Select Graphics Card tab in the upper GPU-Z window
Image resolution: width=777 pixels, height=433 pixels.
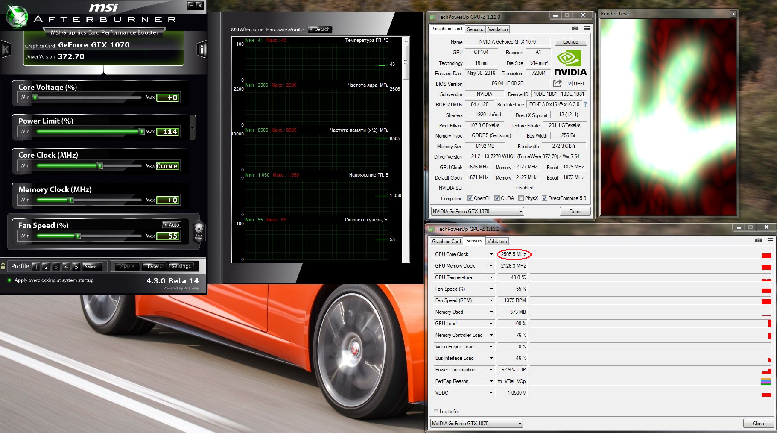tap(447, 29)
